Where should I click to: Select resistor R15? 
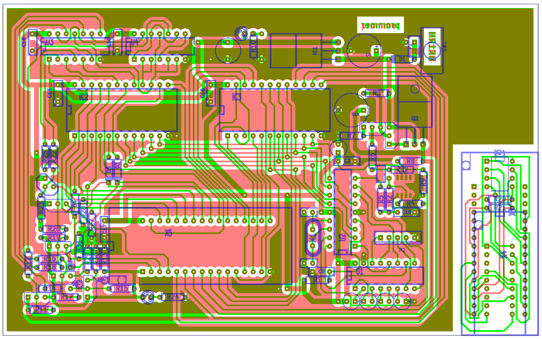pos(121,288)
